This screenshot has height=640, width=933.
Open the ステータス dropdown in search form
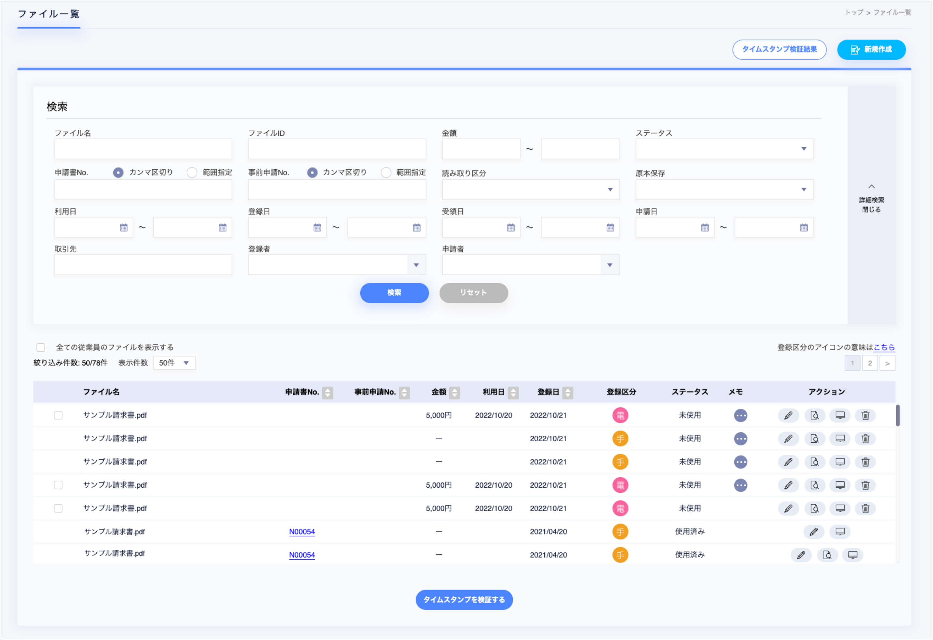[x=724, y=149]
